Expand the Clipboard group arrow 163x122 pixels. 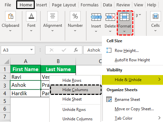[10, 30]
